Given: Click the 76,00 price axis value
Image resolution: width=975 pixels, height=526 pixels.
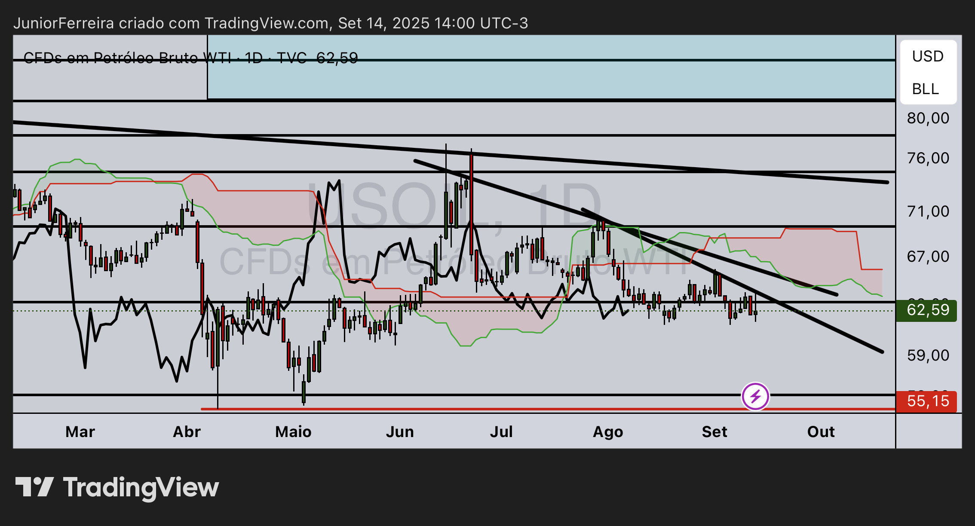Looking at the screenshot, I should pyautogui.click(x=928, y=158).
